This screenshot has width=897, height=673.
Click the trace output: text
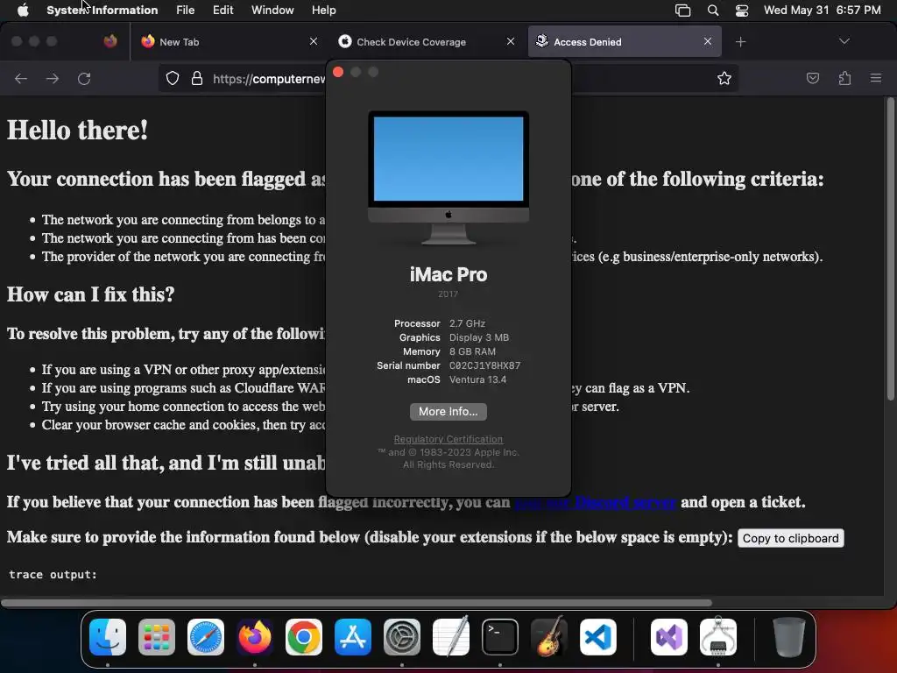[x=53, y=574]
